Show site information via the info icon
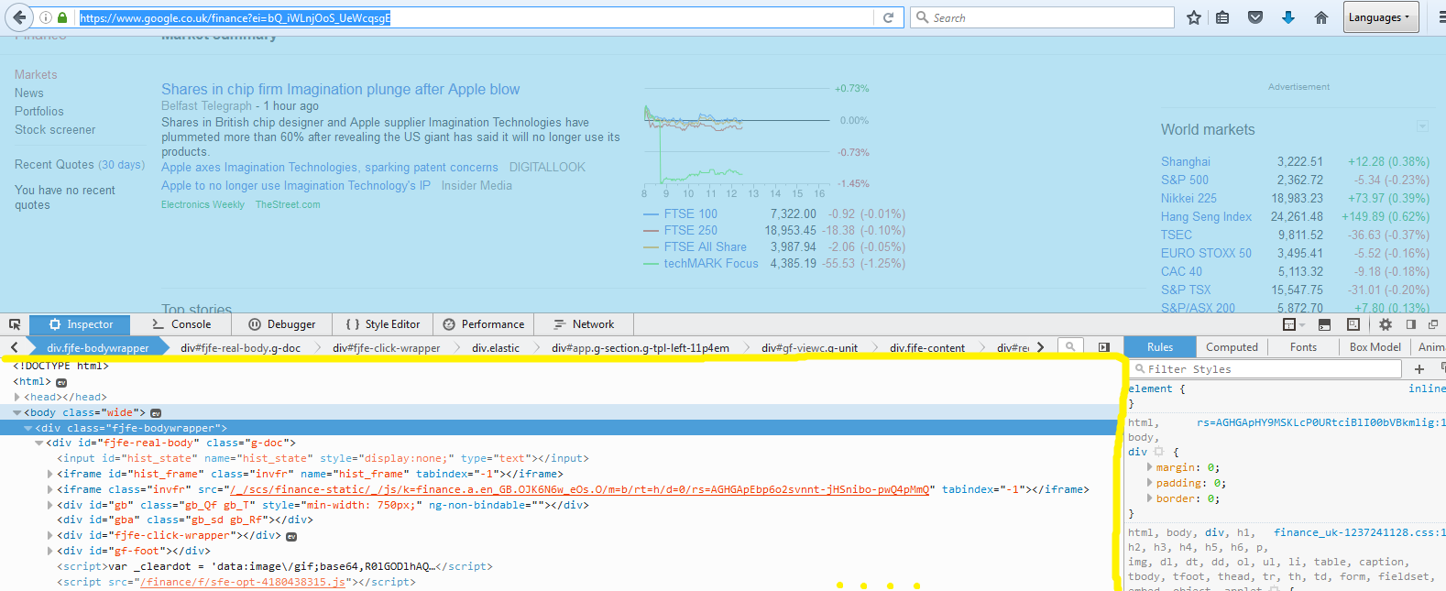Screen dimensions: 1446x591 click(x=46, y=17)
